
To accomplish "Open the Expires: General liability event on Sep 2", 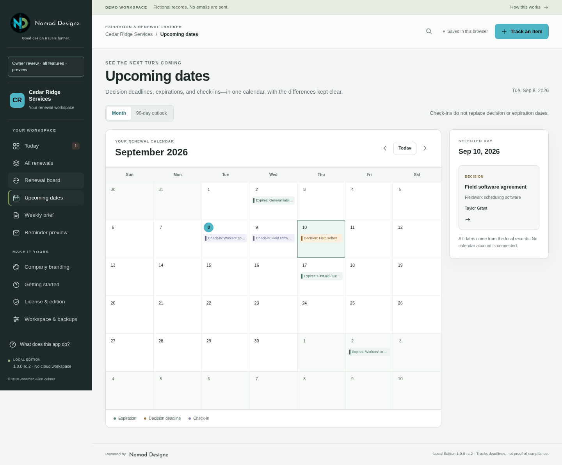I will [273, 200].
